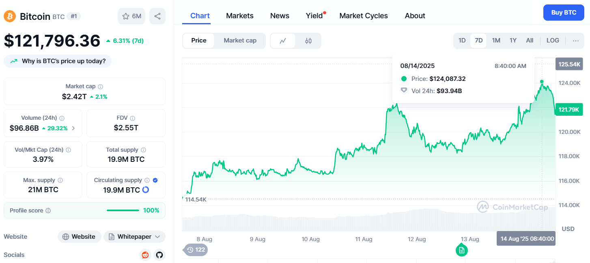Open the chart more options ellipsis
This screenshot has width=590, height=263.
(x=576, y=40)
